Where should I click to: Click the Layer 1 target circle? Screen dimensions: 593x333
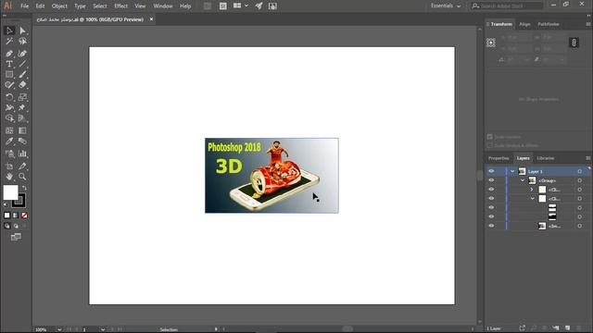point(579,171)
